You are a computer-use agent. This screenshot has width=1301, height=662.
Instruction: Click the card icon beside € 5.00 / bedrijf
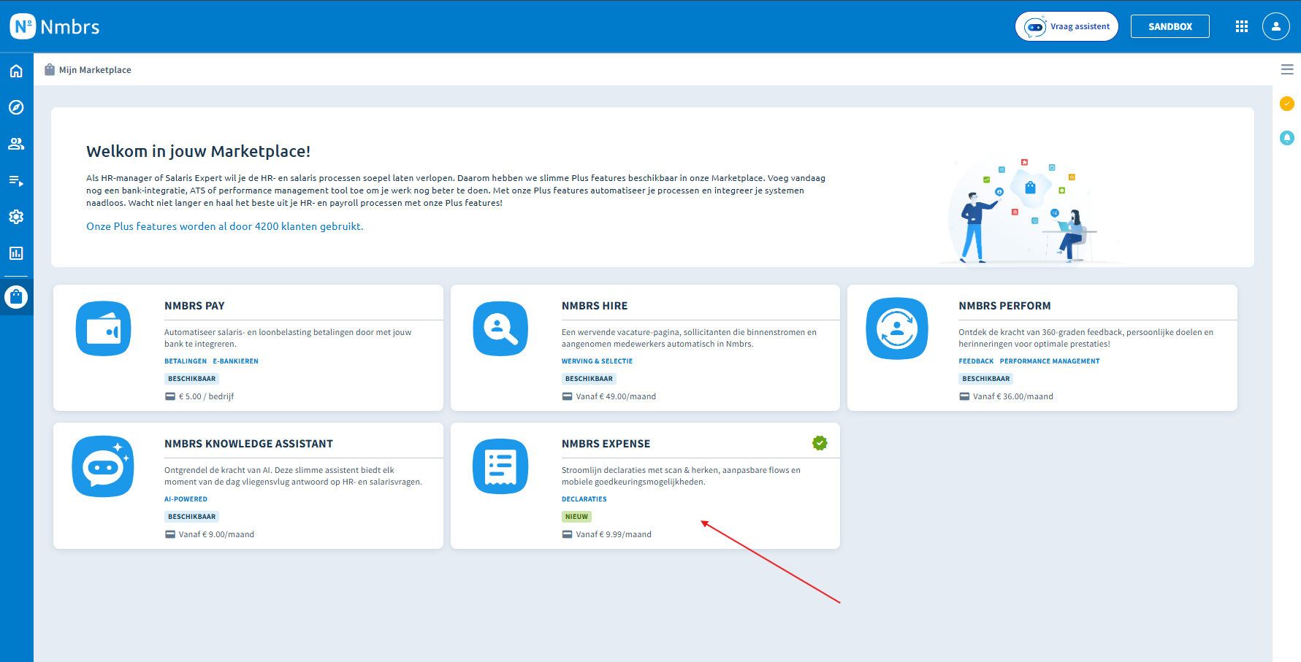click(170, 396)
